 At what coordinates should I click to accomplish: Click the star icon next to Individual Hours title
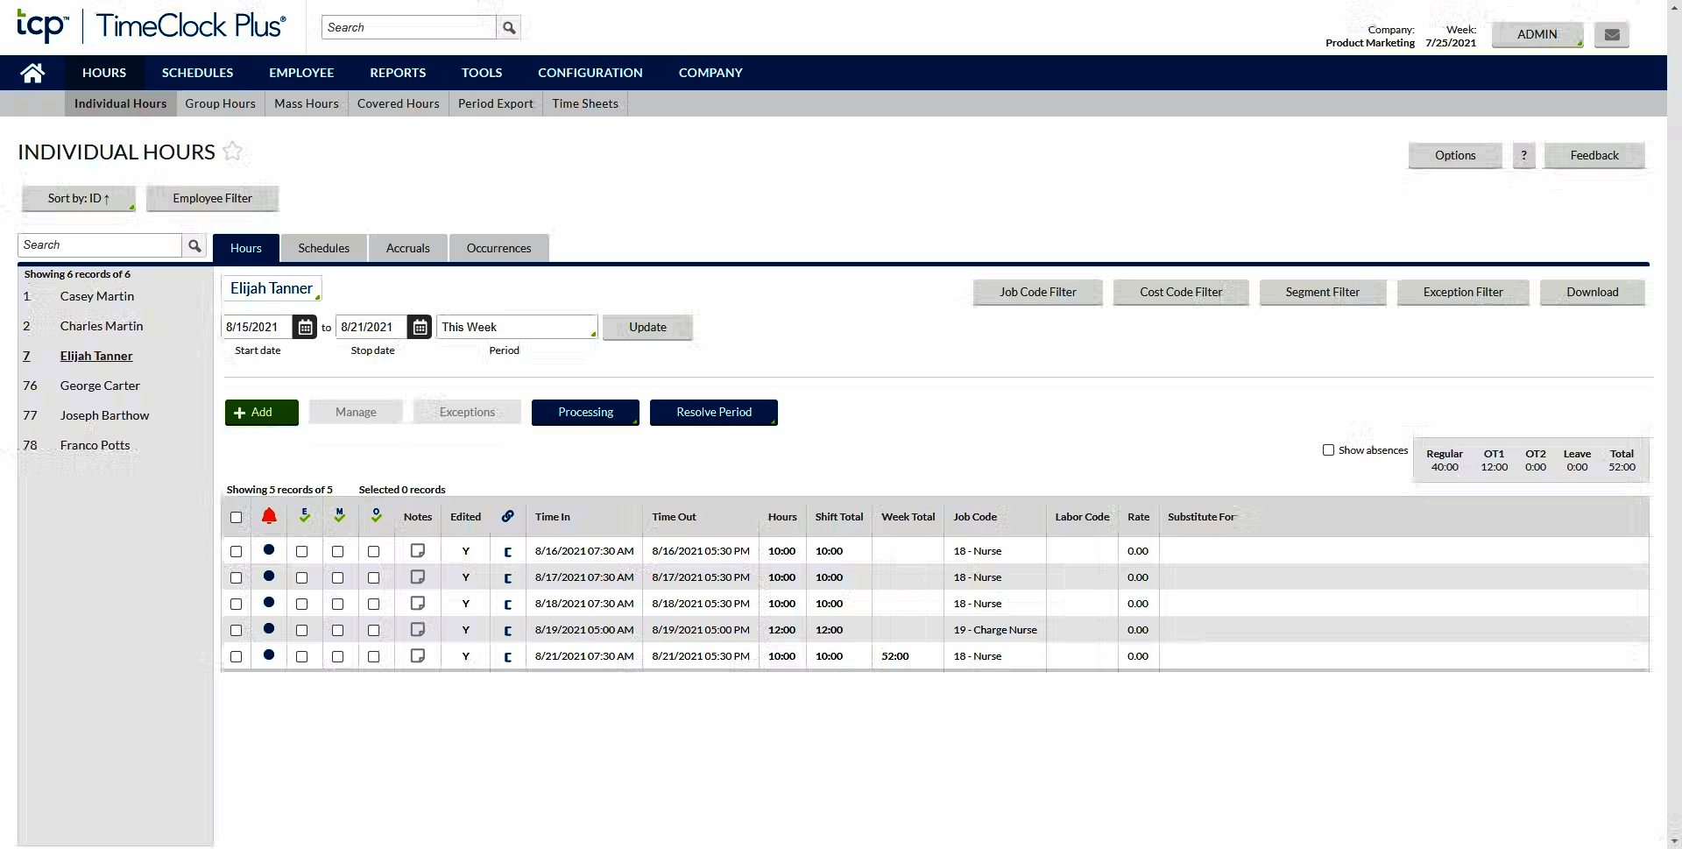click(233, 152)
